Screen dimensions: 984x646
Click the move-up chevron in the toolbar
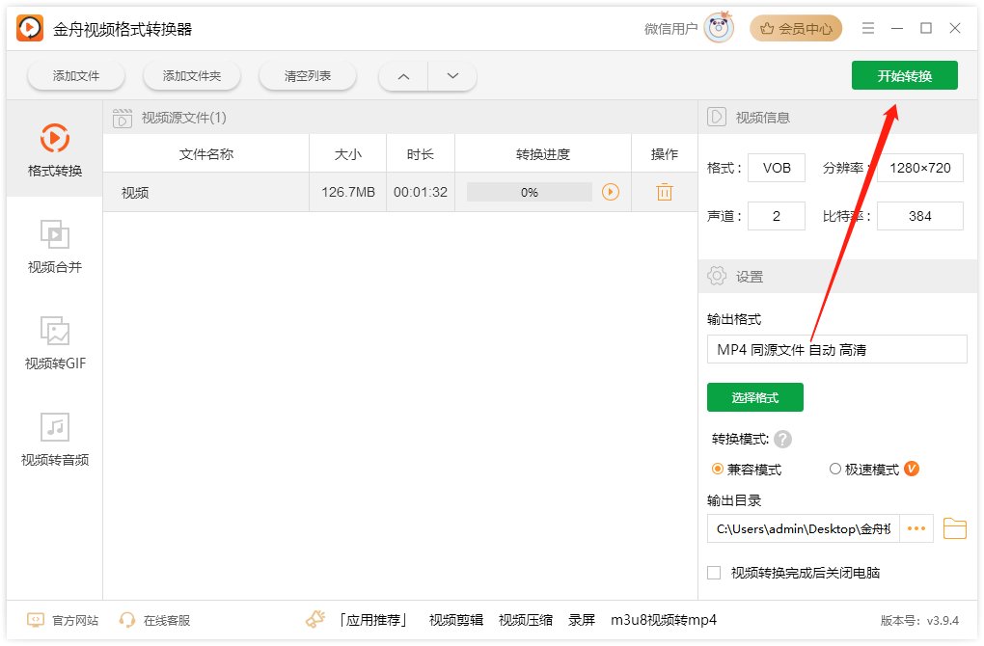pos(402,75)
